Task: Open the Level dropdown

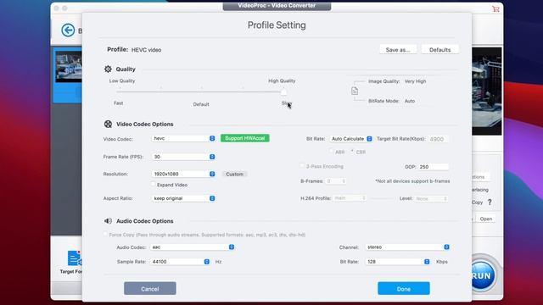Action: coord(431,198)
